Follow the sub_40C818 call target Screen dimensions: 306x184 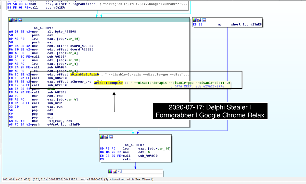coord(57,92)
